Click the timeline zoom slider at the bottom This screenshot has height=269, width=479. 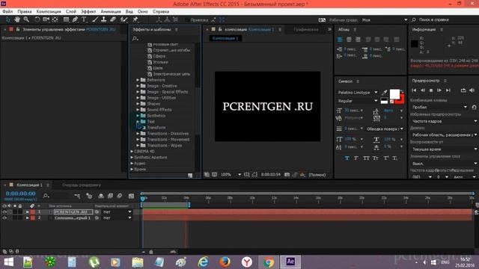(151, 252)
